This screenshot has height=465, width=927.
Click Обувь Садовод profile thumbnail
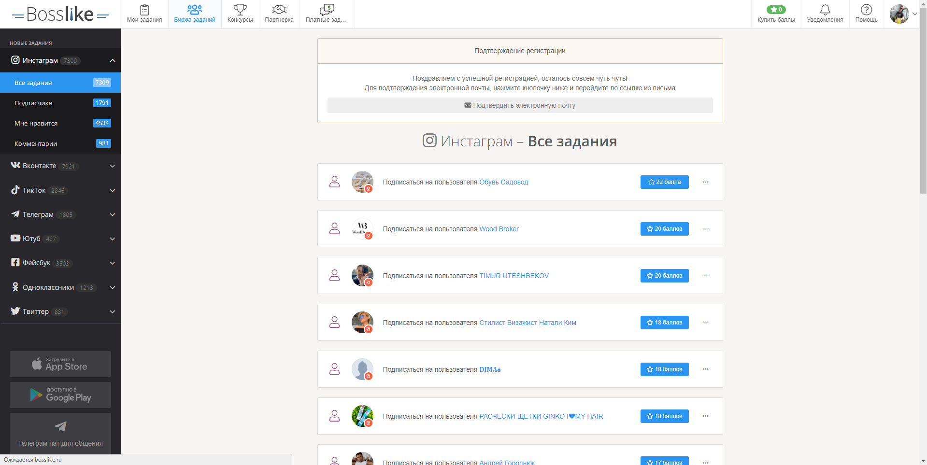tap(362, 182)
